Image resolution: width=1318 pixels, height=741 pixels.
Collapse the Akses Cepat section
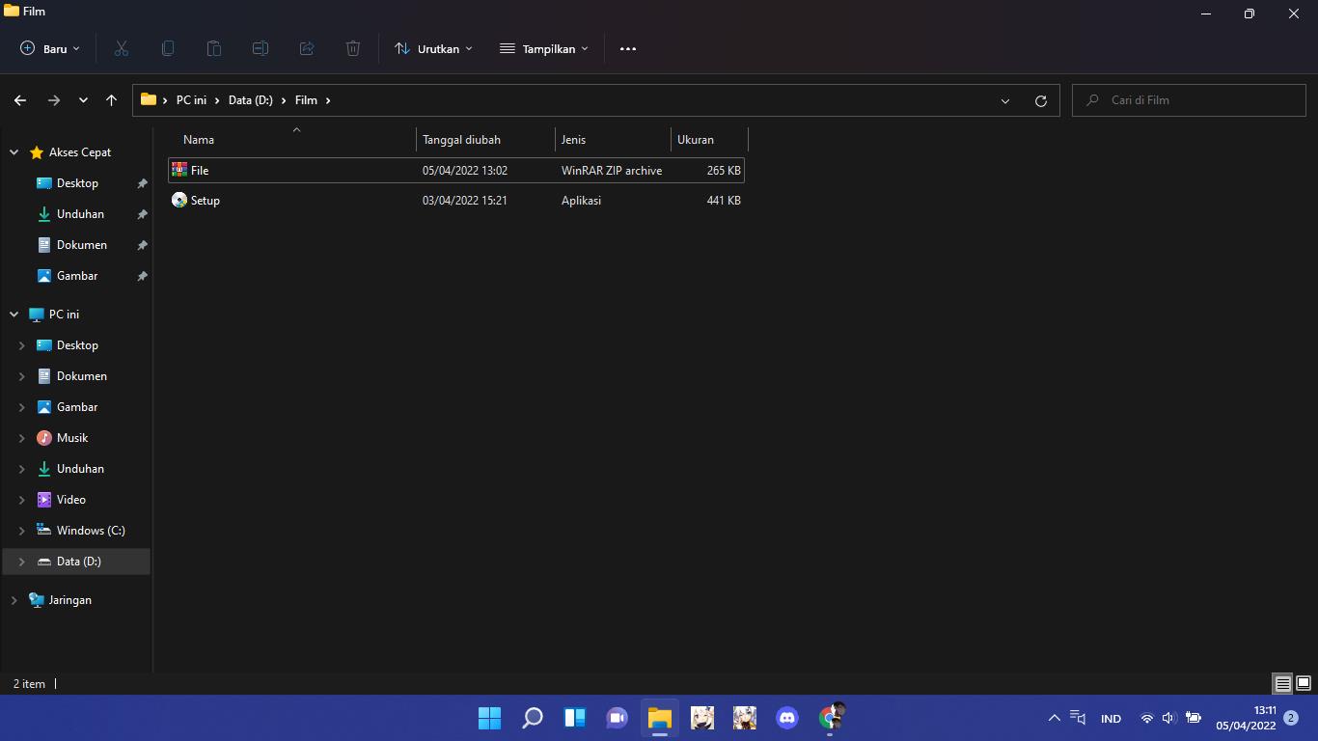(14, 152)
